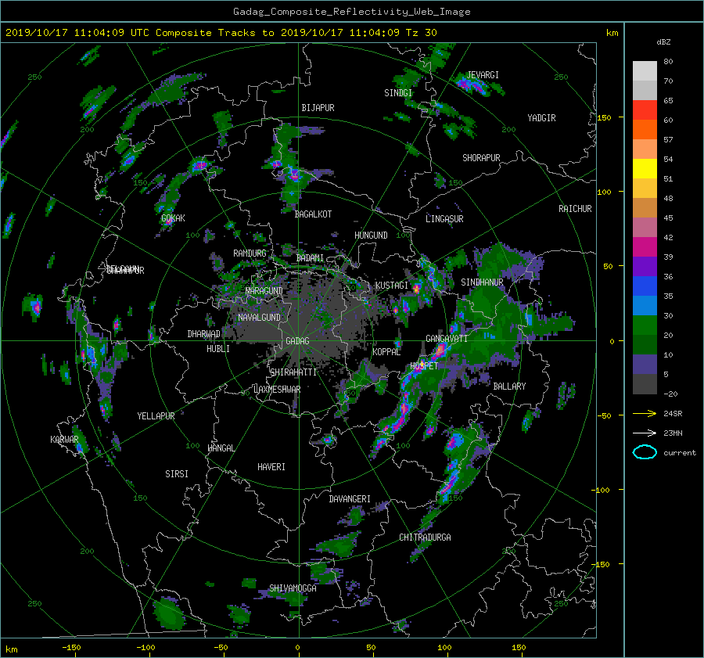704x658 pixels.
Task: Click the HUNGUND town label
Action: [x=371, y=236]
